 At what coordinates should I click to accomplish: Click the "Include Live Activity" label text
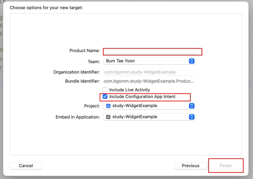(130, 90)
